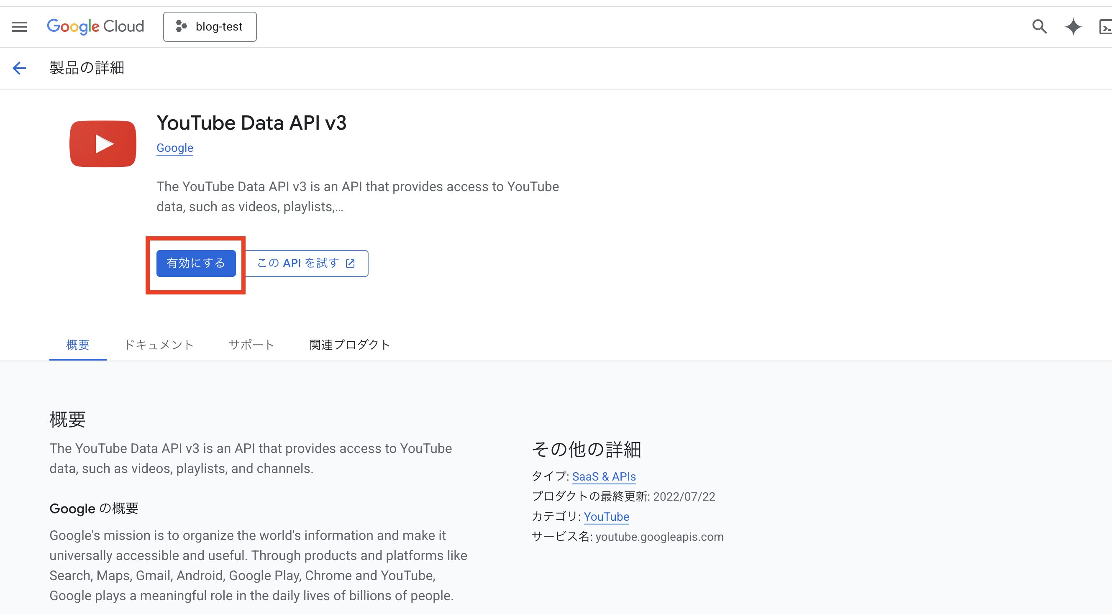Click the YouTube category link
1112x614 pixels.
(x=606, y=517)
